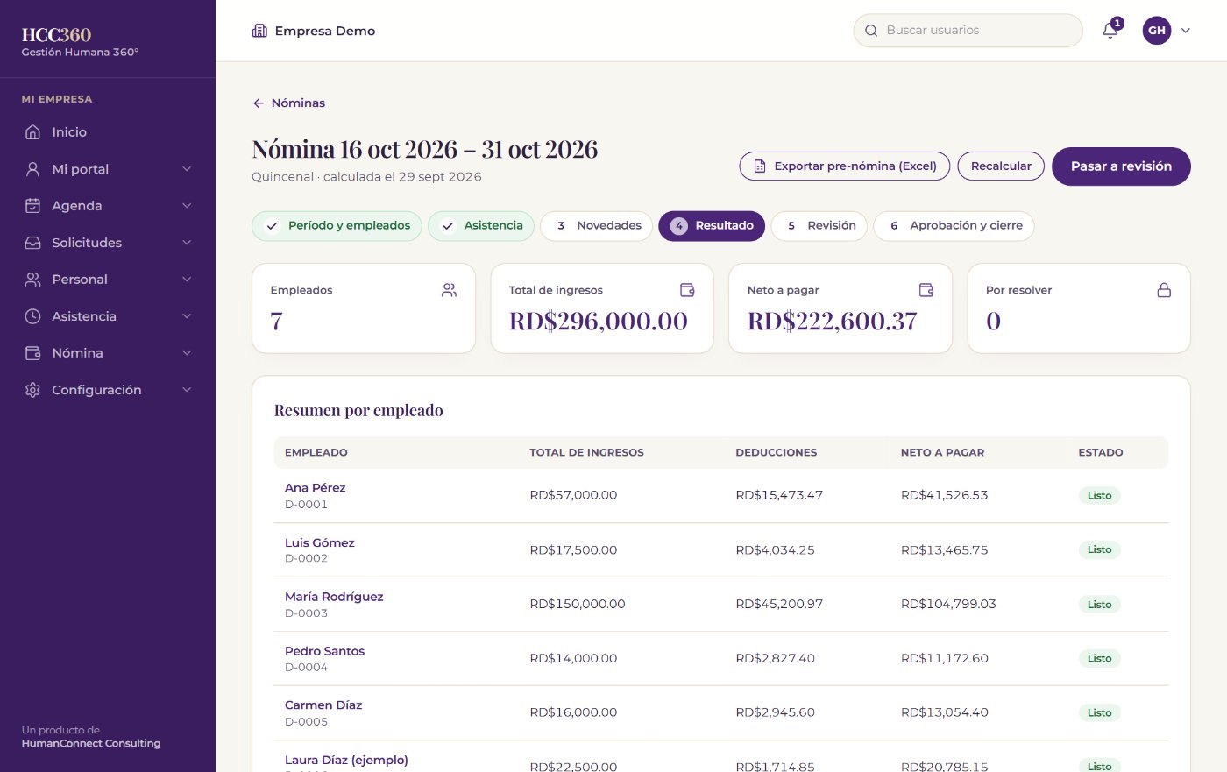Select the Resultado step
This screenshot has width=1227, height=772.
click(712, 226)
